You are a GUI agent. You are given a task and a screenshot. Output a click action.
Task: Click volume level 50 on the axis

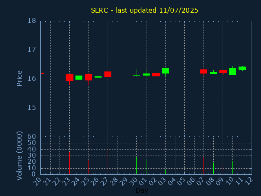pyautogui.click(x=32, y=143)
